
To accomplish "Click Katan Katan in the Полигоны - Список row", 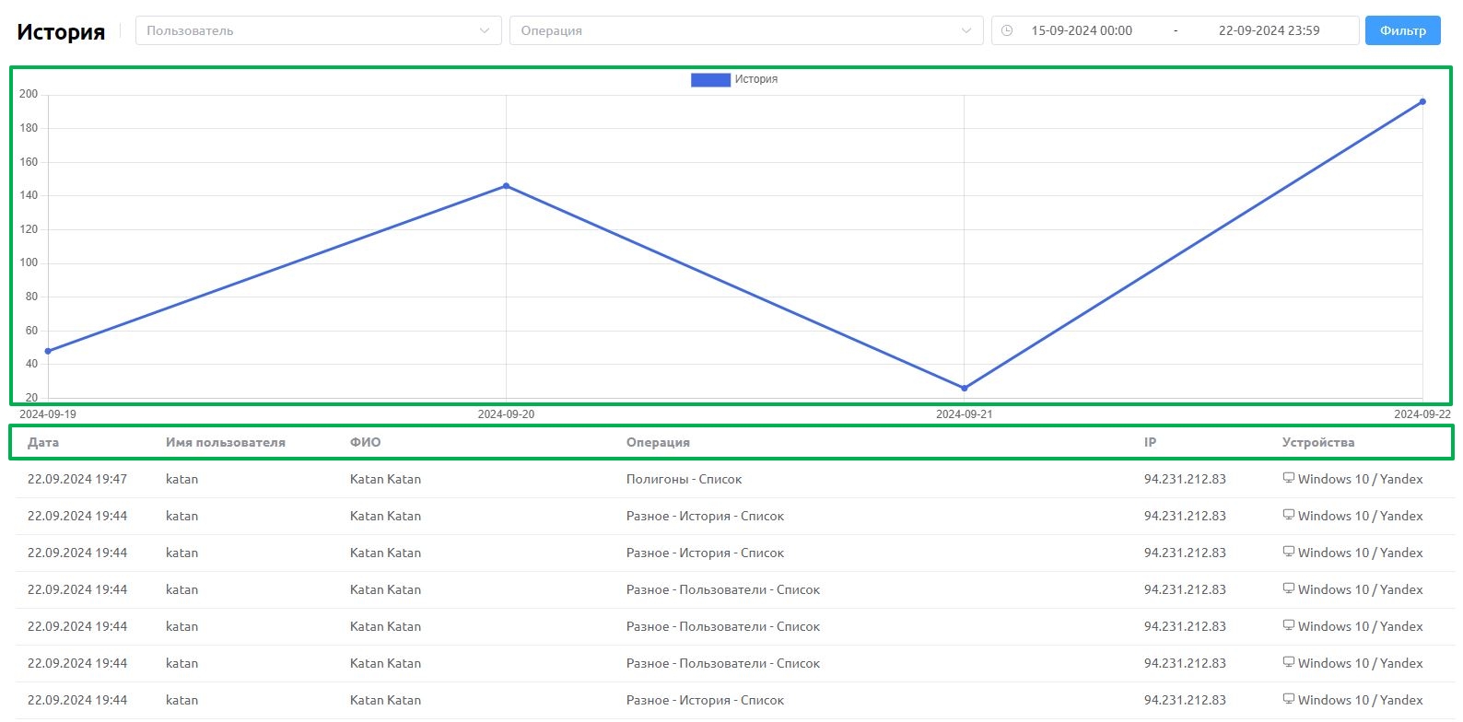I will pos(385,479).
